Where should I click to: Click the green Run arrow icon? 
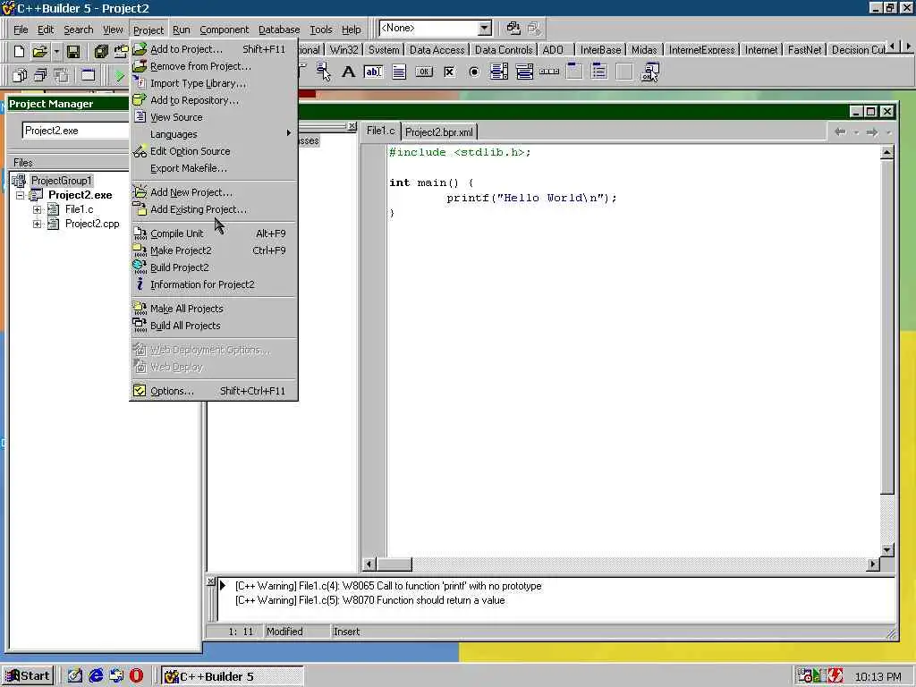click(x=119, y=75)
